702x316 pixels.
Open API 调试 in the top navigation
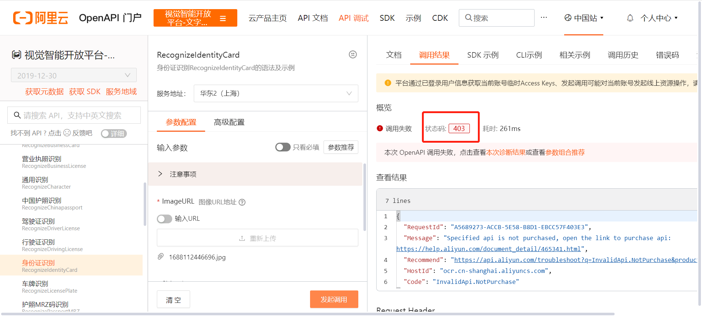354,18
